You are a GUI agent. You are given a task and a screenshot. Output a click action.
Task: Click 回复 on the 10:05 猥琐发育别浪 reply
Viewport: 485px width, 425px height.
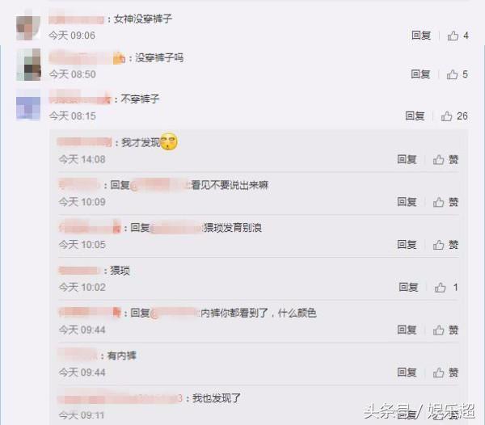click(407, 245)
